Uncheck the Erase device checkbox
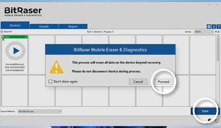The image size is (221, 128). click(x=3, y=37)
